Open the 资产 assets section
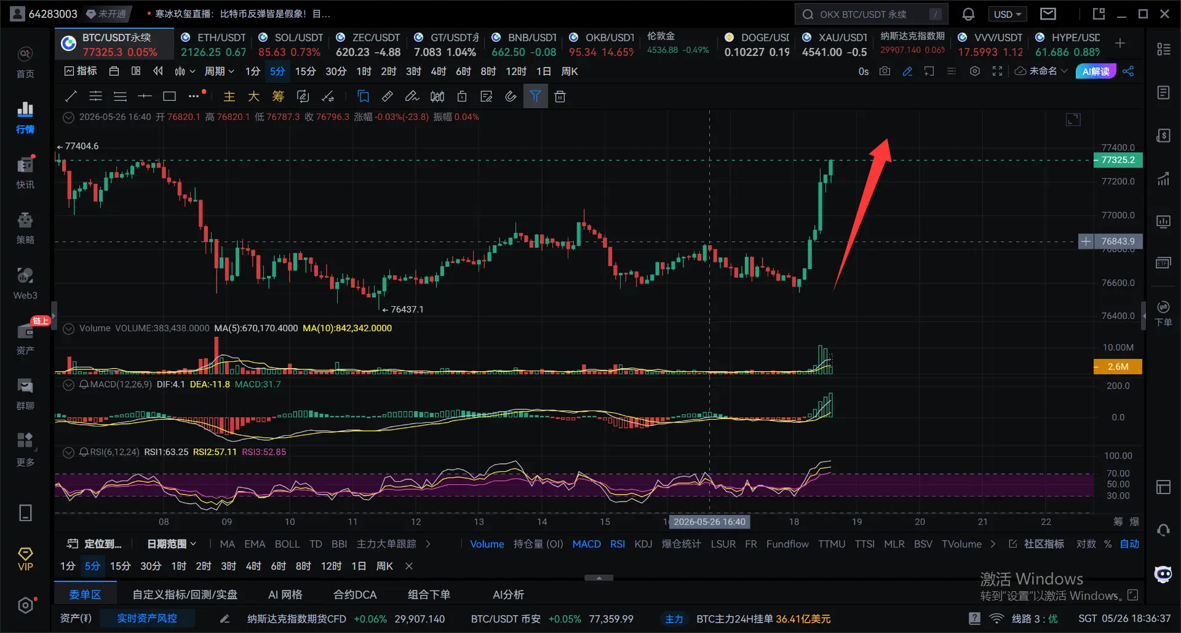The image size is (1181, 633). click(25, 339)
